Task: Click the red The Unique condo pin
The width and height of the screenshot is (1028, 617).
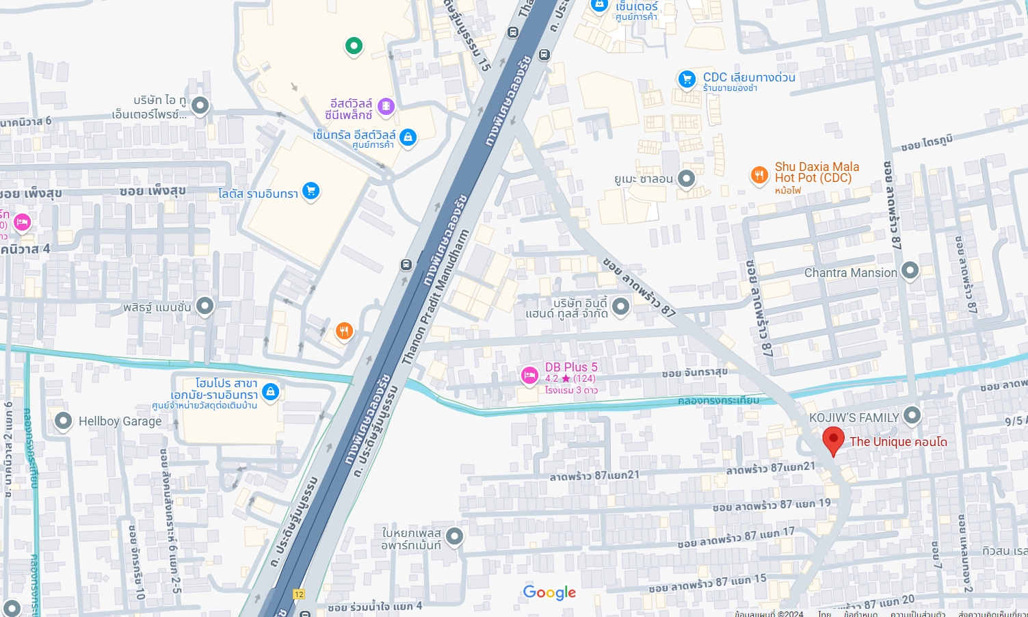Action: 833,441
